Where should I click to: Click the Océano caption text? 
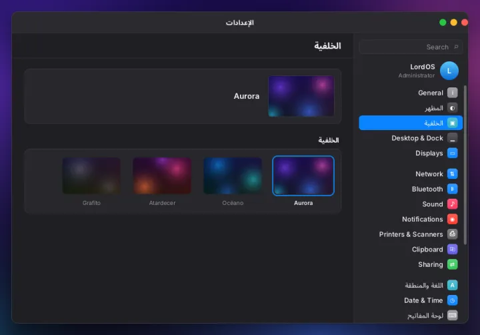pyautogui.click(x=233, y=203)
